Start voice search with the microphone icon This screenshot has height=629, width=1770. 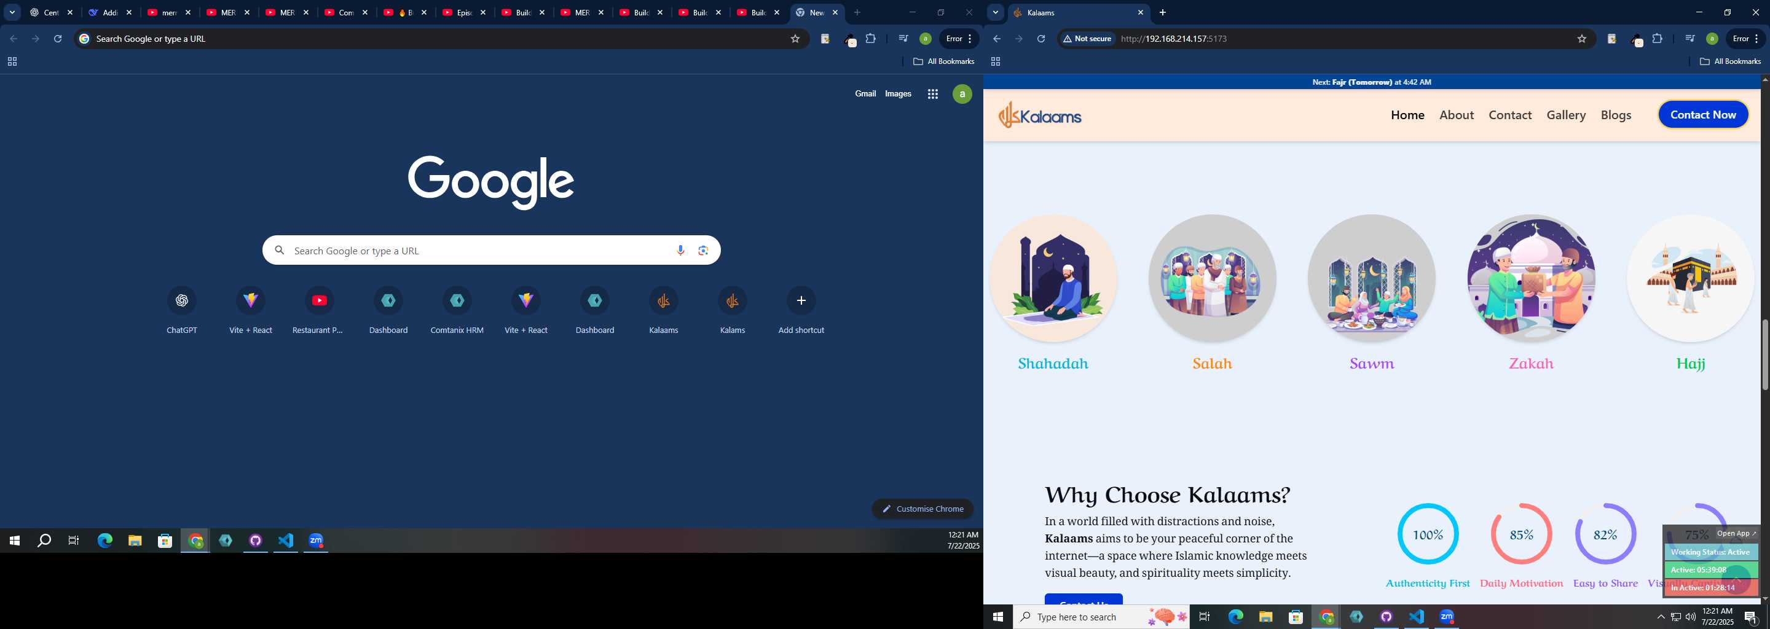680,251
